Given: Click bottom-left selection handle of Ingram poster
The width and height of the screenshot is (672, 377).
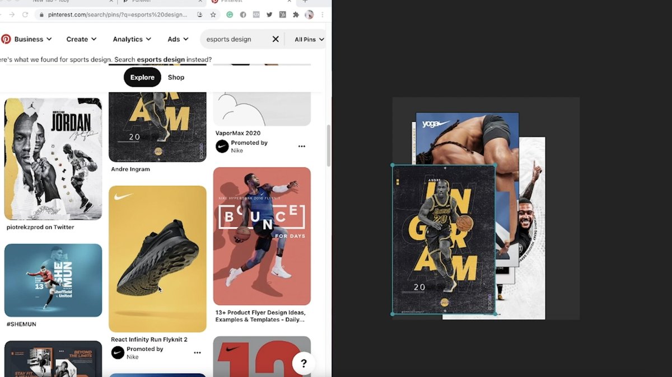Looking at the screenshot, I should tap(393, 314).
